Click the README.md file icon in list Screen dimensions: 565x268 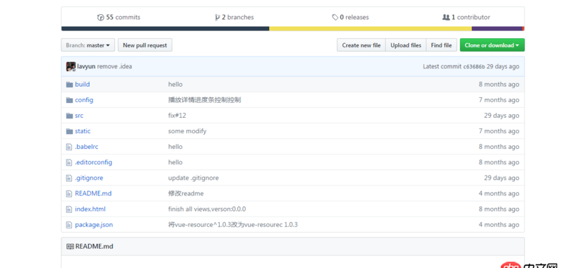pos(69,193)
